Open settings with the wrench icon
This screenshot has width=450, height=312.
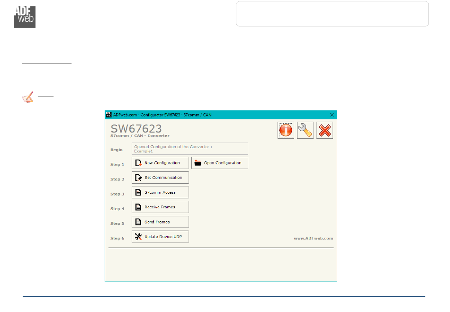click(305, 130)
